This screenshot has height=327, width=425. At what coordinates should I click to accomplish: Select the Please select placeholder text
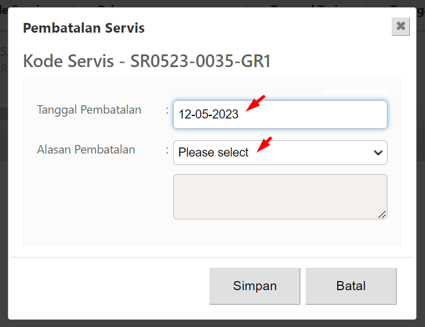tap(213, 152)
